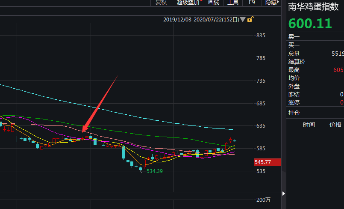This screenshot has height=209, width=344.
Task: Click the 持仓 label
Action: (294, 113)
